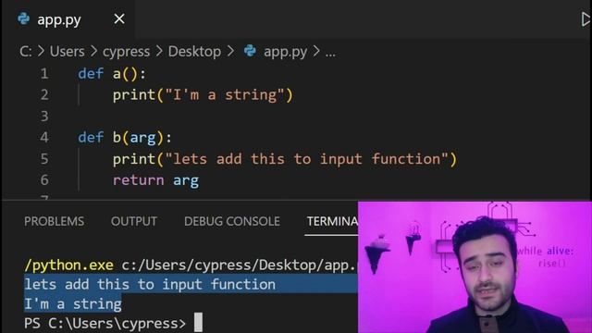Click the Python icon in breadcrumb
Viewport: 592px width, 333px height.
(250, 51)
